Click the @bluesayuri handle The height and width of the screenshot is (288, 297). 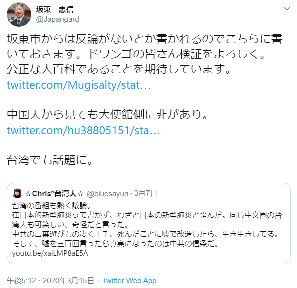point(107,194)
